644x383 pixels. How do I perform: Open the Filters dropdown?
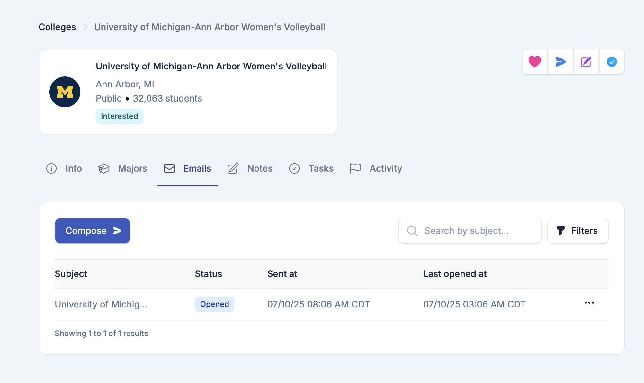click(x=578, y=231)
